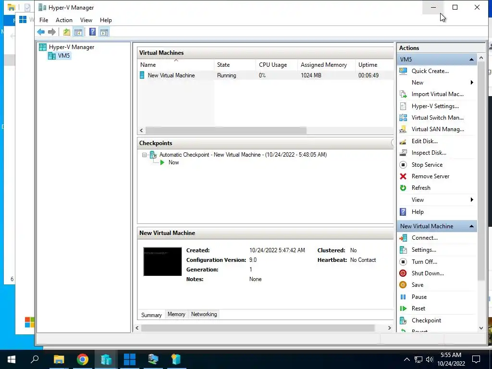Viewport: 492px width, 369px height.
Task: Sort by the Assigned Memory column header
Action: [326, 65]
